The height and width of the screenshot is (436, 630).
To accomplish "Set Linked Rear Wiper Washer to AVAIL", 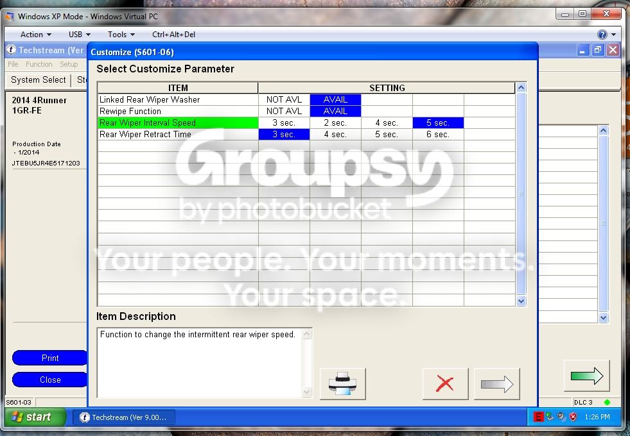I will click(335, 99).
